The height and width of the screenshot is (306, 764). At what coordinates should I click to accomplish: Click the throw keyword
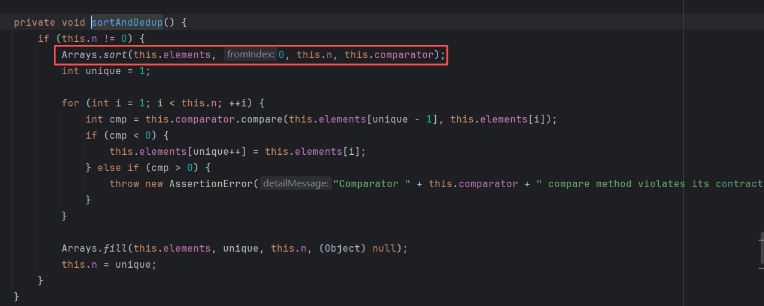[x=124, y=183]
